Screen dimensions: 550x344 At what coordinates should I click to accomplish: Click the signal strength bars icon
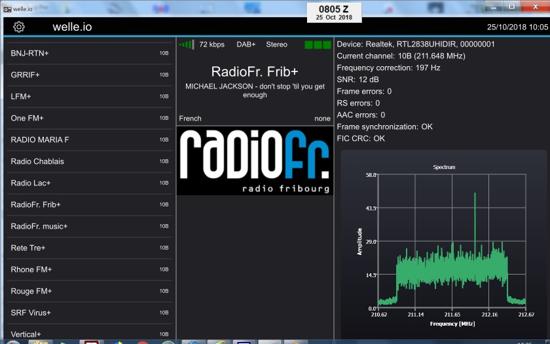[187, 45]
